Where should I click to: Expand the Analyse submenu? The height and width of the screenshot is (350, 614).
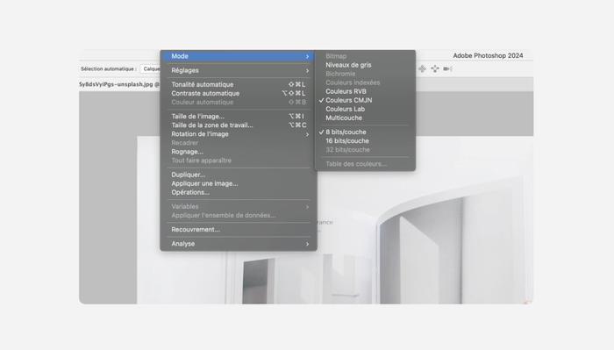[x=238, y=244]
